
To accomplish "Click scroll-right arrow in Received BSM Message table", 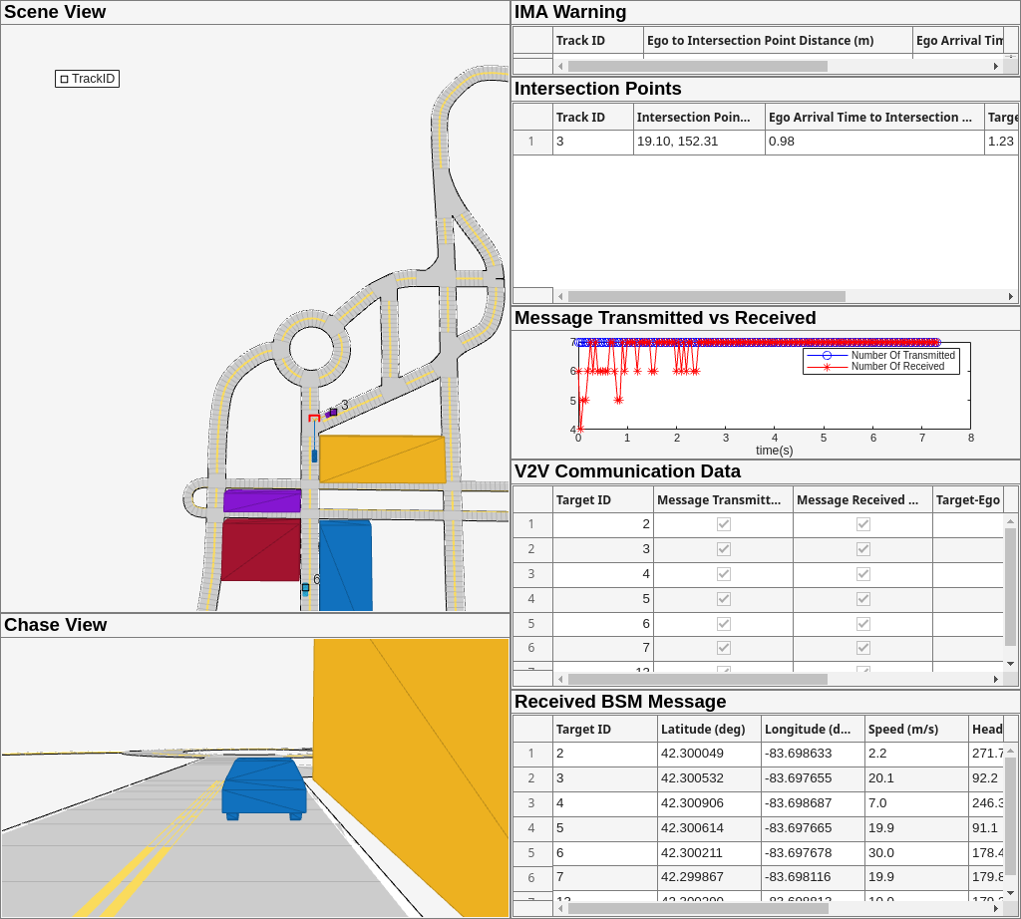I will [x=995, y=908].
